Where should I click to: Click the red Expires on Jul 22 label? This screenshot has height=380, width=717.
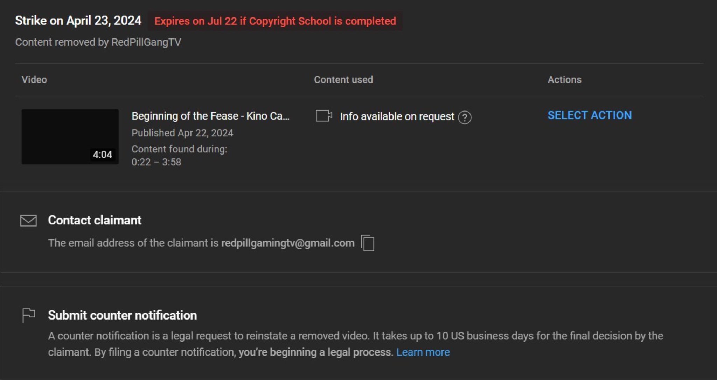coord(275,21)
